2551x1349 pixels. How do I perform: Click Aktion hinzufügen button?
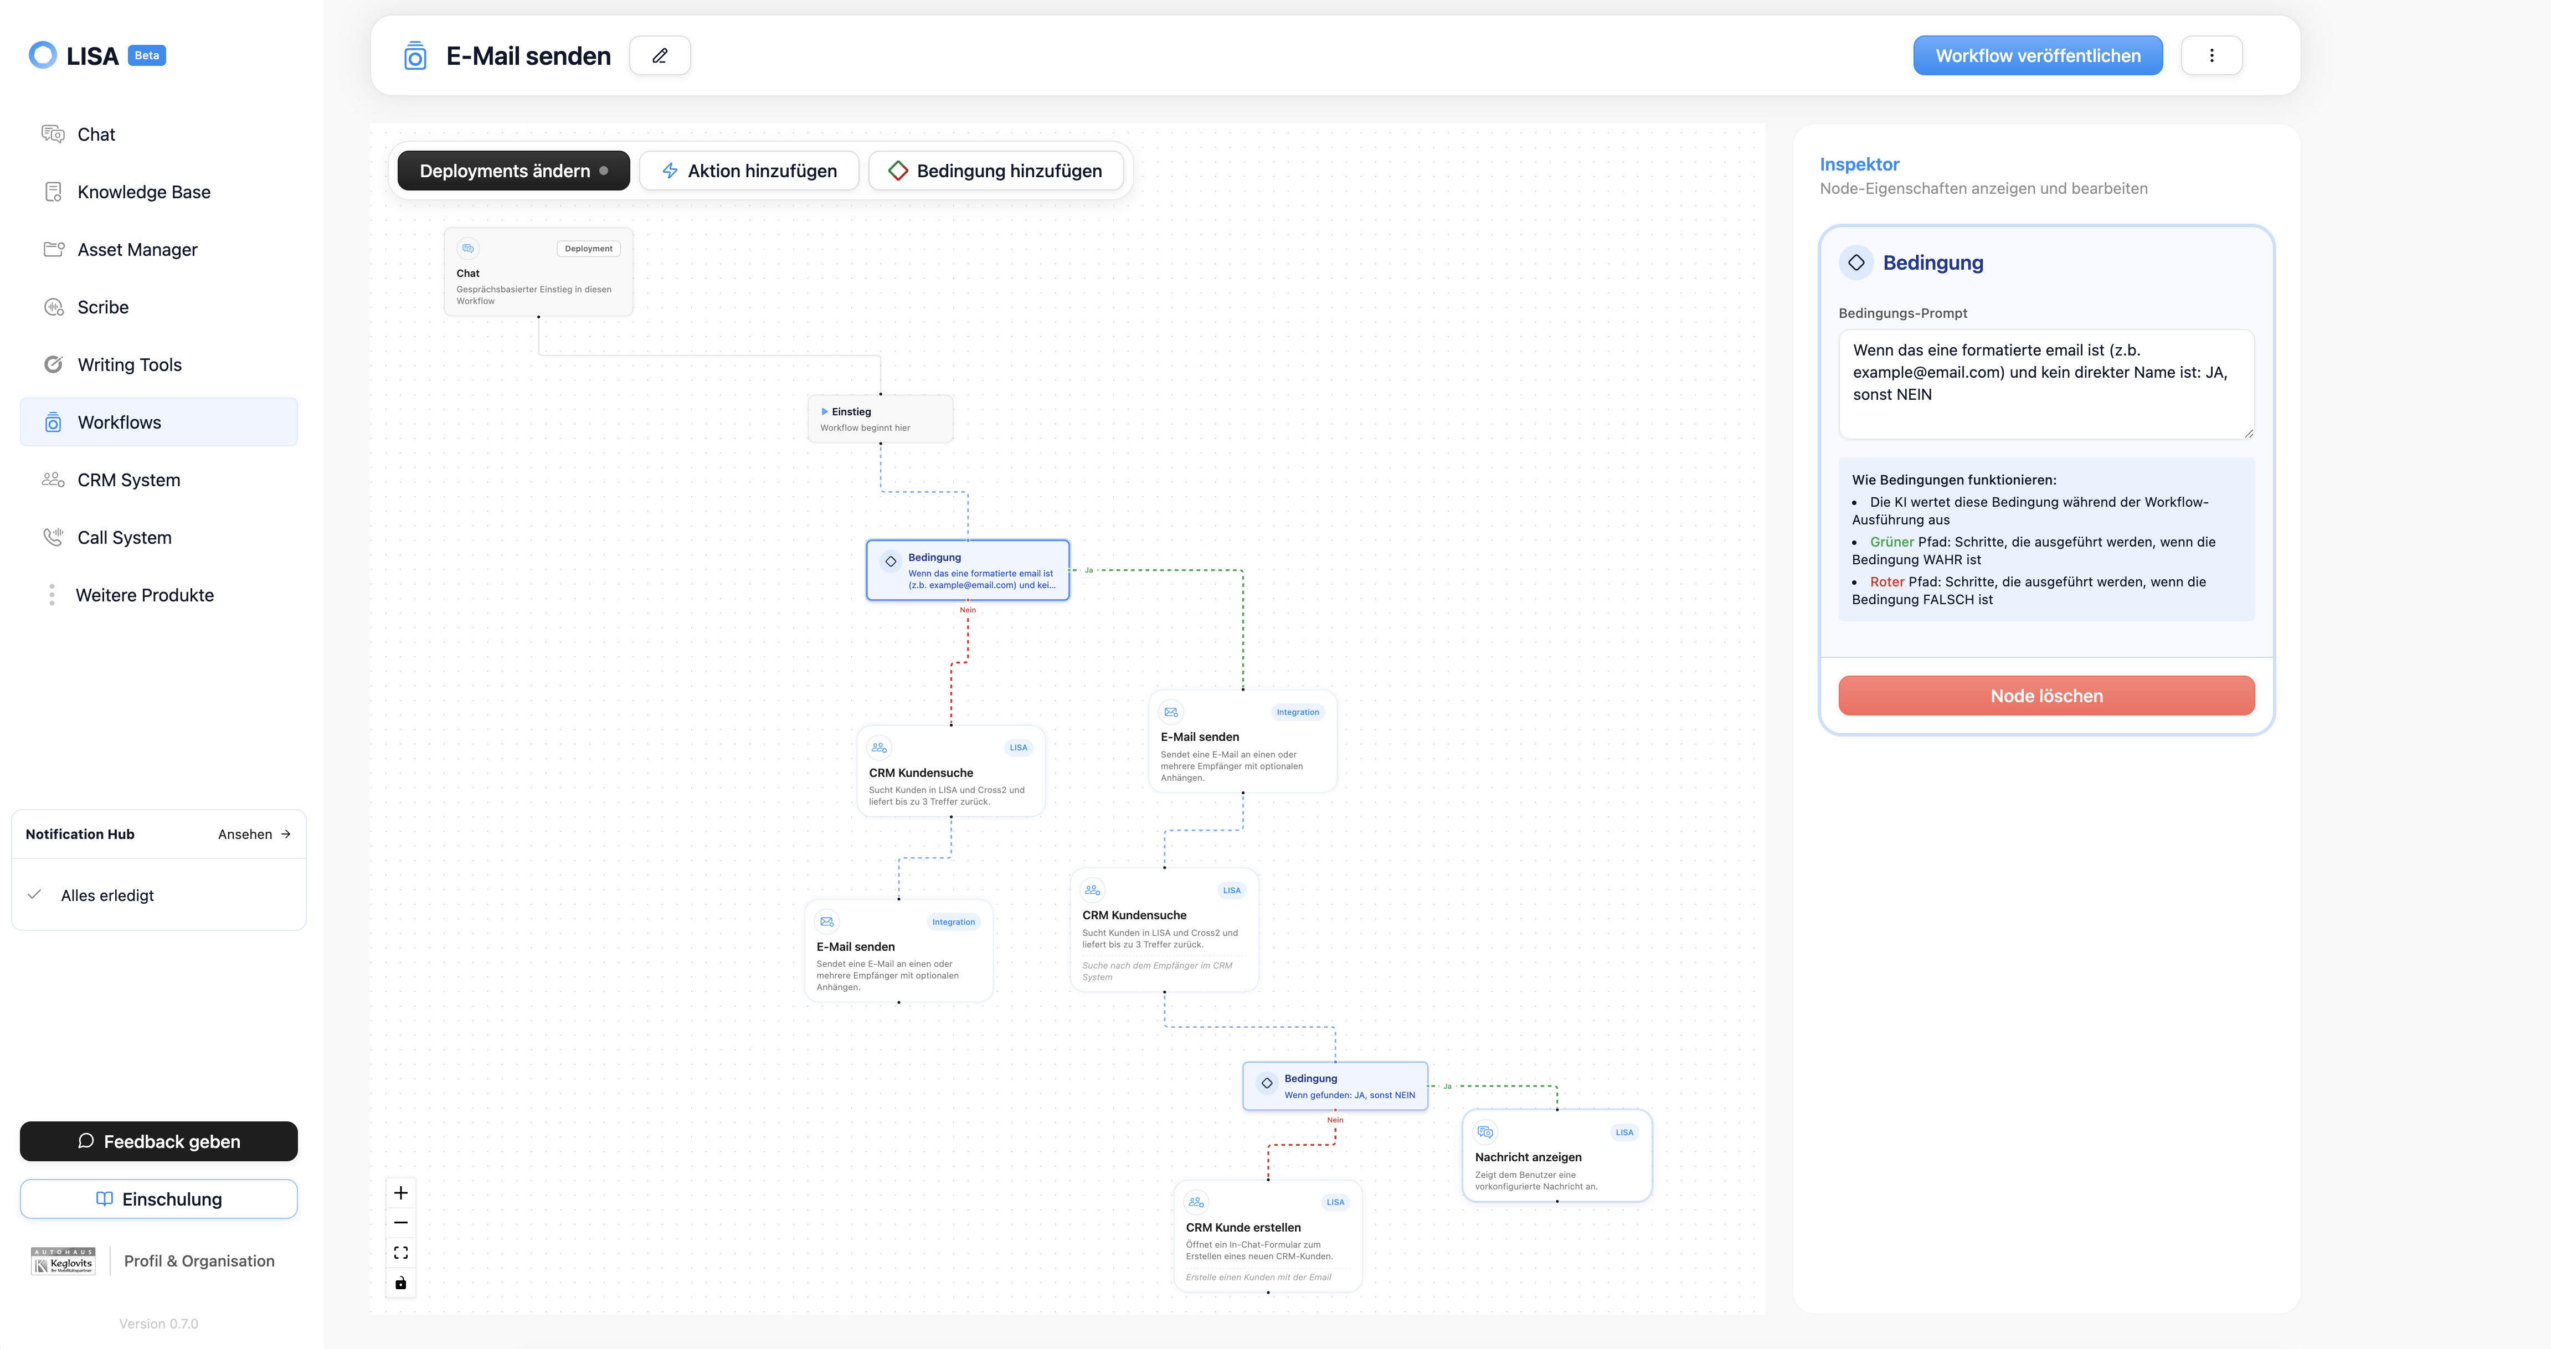[x=749, y=171]
